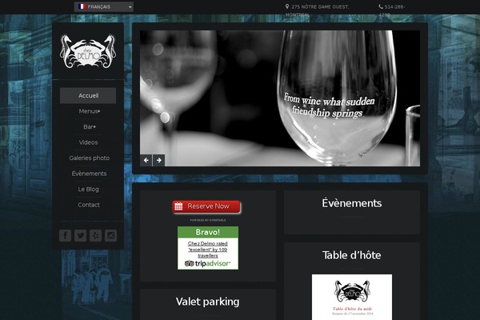Click the phone icon in header

tap(381, 6)
